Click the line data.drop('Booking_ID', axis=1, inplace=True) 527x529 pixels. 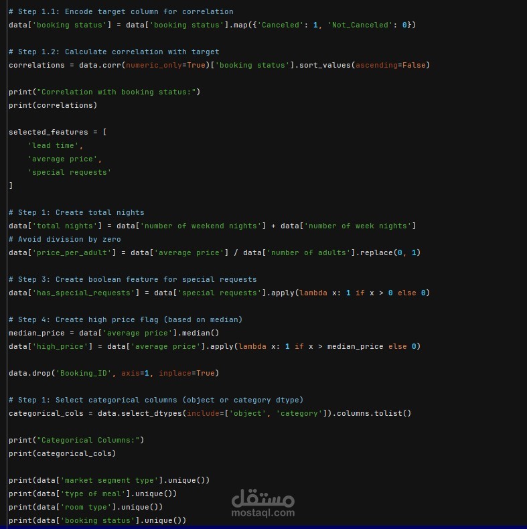[x=114, y=373]
